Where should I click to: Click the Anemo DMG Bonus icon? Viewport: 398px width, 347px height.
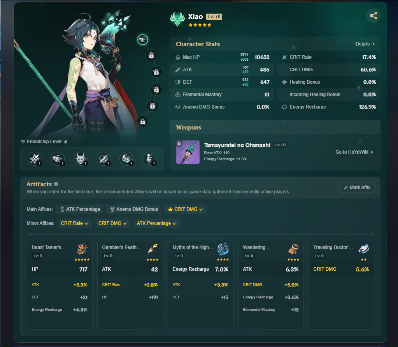pyautogui.click(x=178, y=107)
